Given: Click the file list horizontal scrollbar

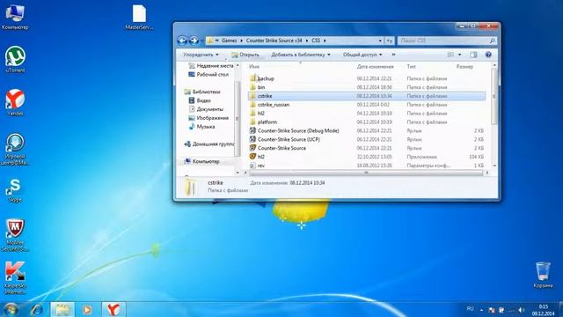Looking at the screenshot, I should coord(366,173).
